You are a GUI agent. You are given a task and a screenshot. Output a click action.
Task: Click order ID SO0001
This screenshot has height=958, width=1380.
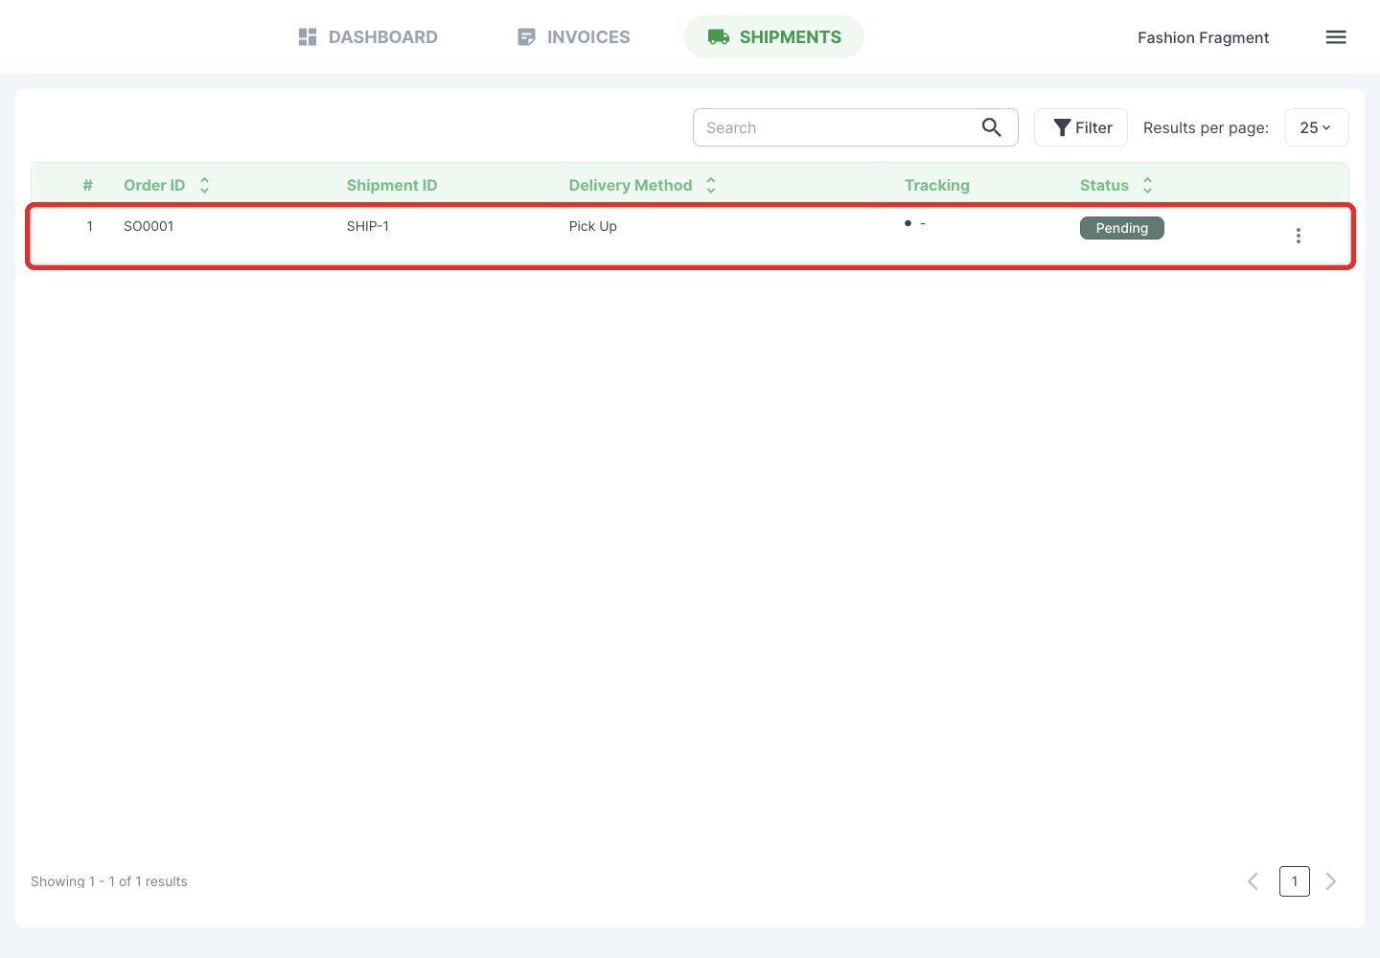click(x=149, y=226)
